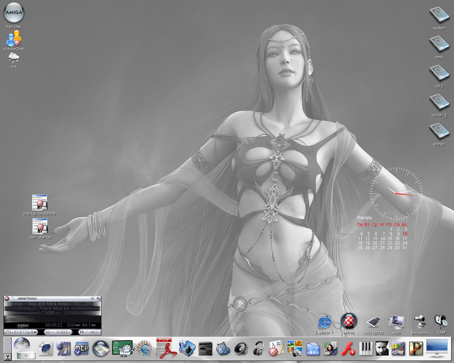
Task: Click the blue hippo dock icon
Action: click(x=223, y=349)
